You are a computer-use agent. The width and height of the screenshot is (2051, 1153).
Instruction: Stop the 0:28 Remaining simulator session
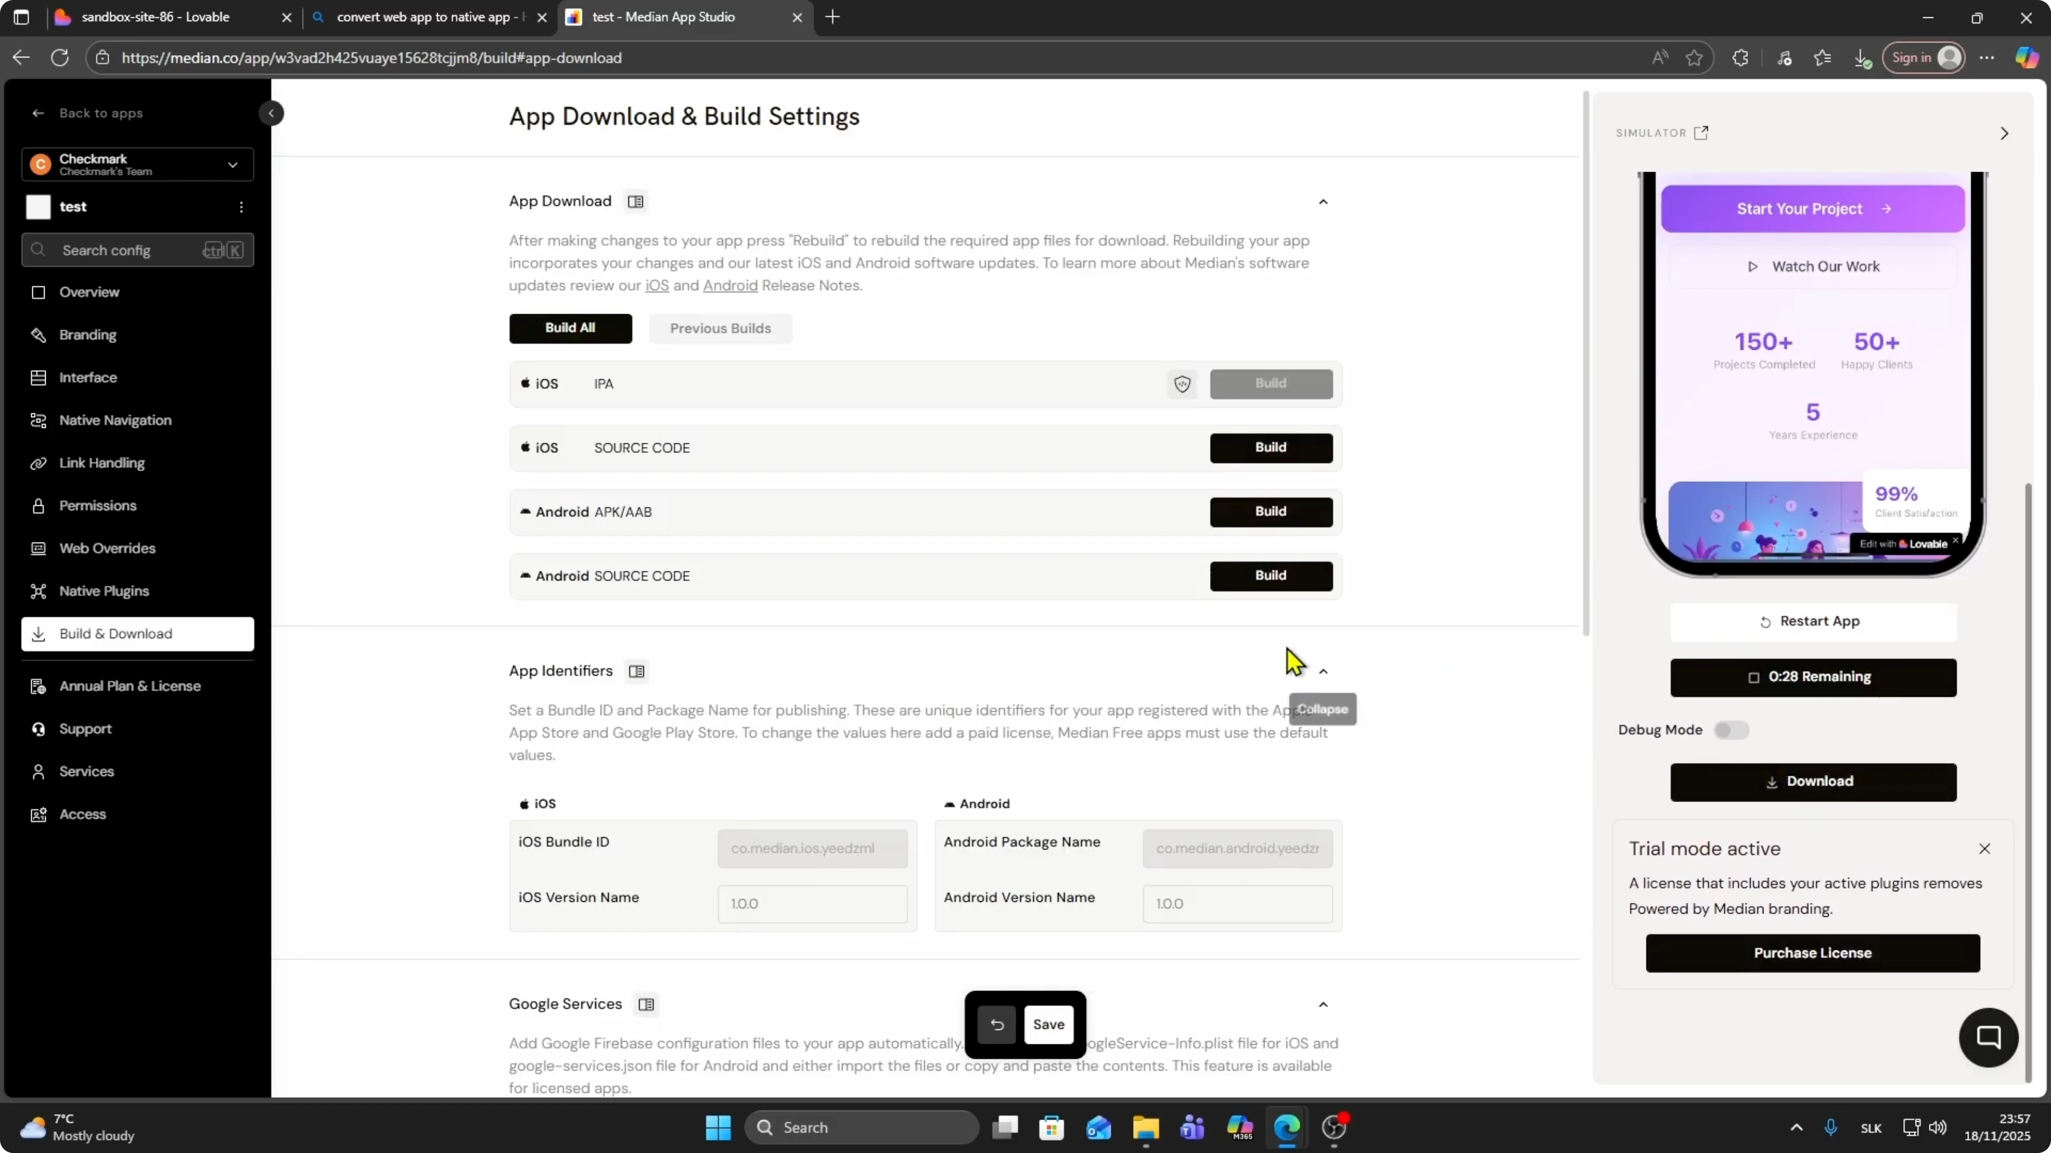coord(1813,678)
